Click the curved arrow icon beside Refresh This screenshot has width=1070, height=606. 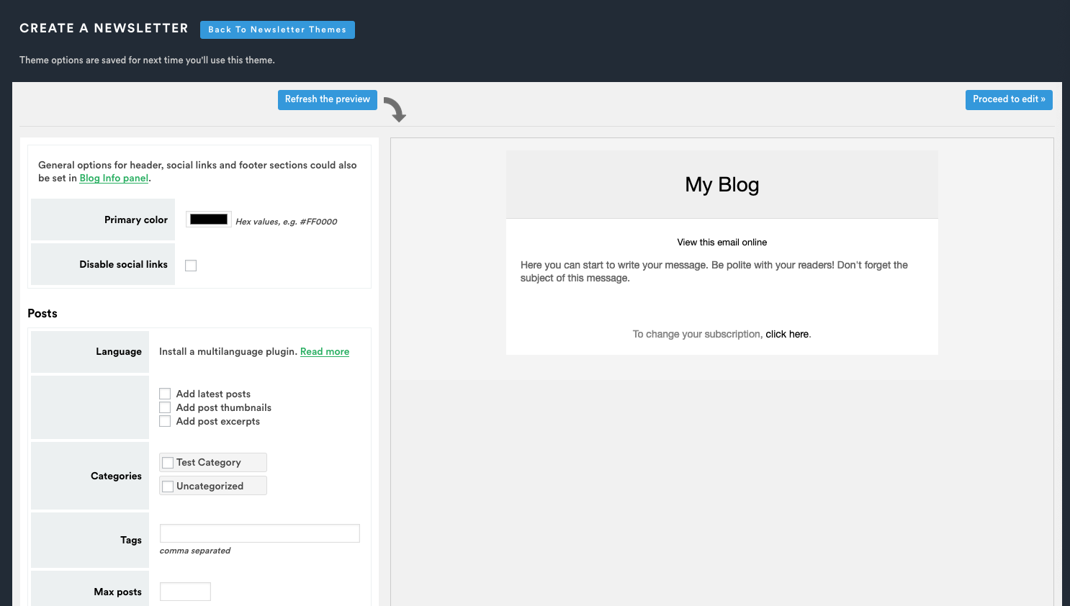pos(395,109)
